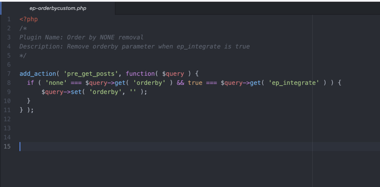Place cursor on the highlighted empty line 15
Viewport: 380px width, 187px height.
(x=199, y=146)
